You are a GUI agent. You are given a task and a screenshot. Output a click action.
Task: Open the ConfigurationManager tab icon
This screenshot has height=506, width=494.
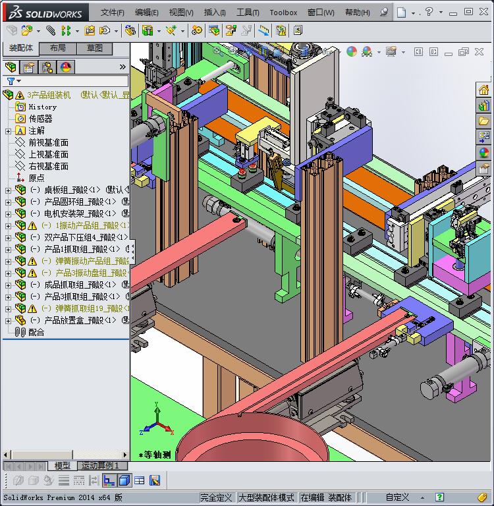(x=47, y=67)
